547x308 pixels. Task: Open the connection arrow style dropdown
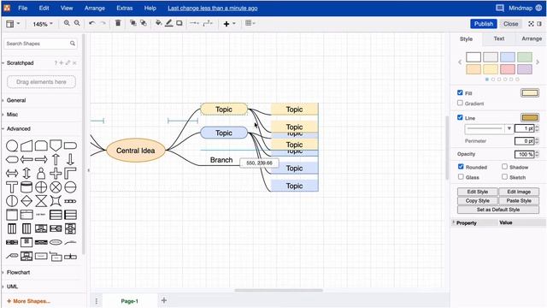point(194,23)
